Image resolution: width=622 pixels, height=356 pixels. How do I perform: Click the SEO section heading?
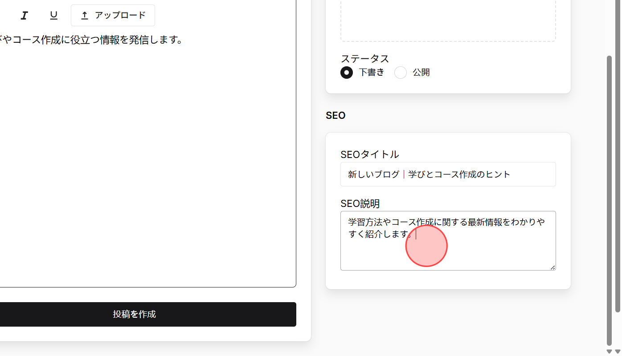[335, 115]
